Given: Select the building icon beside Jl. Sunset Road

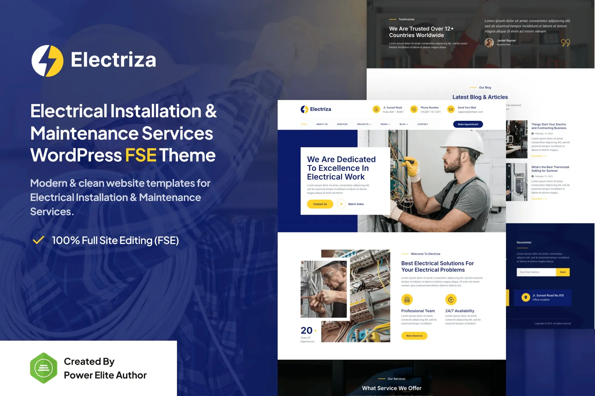Looking at the screenshot, I should (x=376, y=109).
